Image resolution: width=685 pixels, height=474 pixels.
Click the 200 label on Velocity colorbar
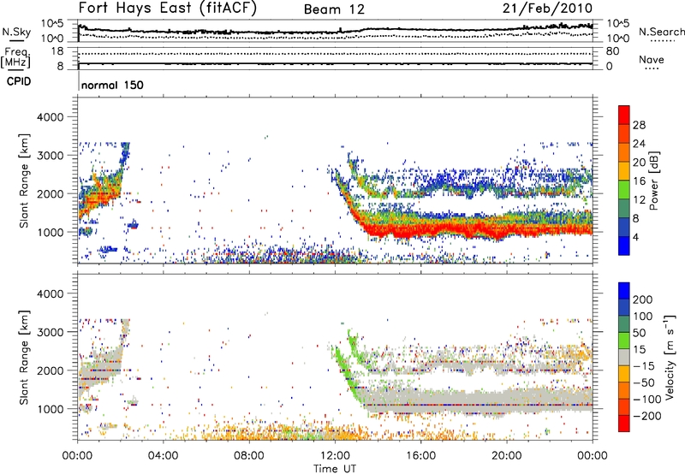click(x=643, y=299)
